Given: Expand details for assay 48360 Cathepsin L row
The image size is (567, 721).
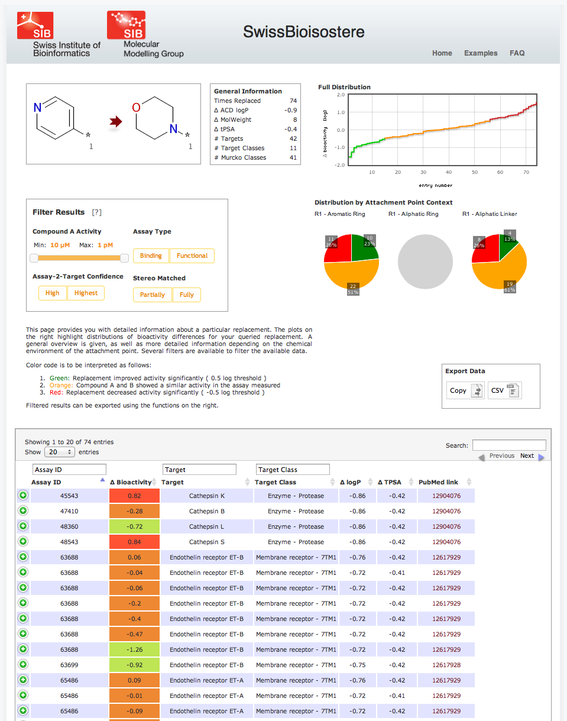Looking at the screenshot, I should tap(23, 526).
